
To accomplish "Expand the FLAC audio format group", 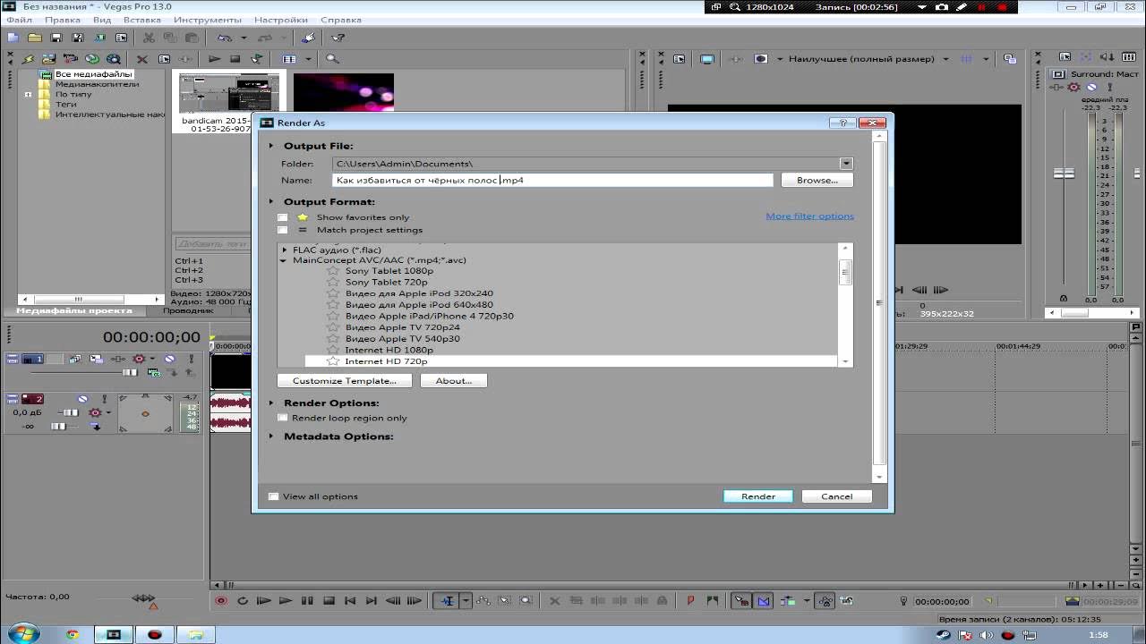I will 285,250.
